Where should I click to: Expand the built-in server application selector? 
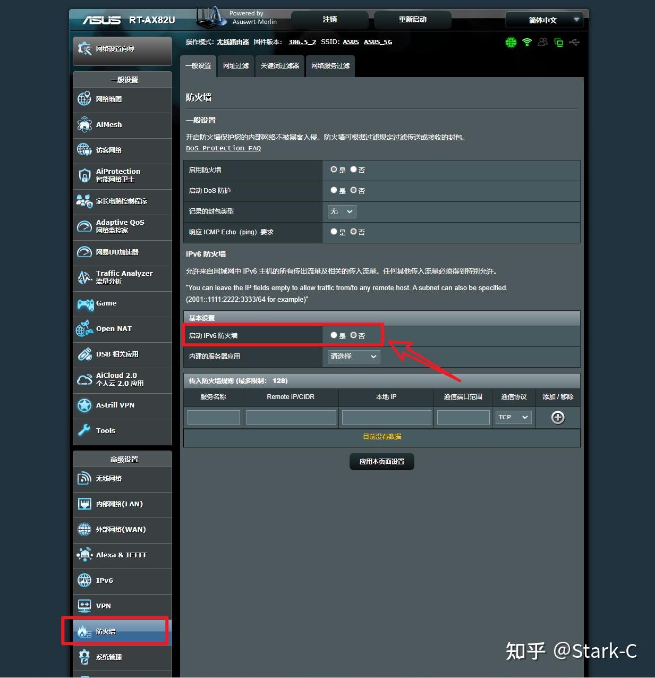click(x=352, y=357)
